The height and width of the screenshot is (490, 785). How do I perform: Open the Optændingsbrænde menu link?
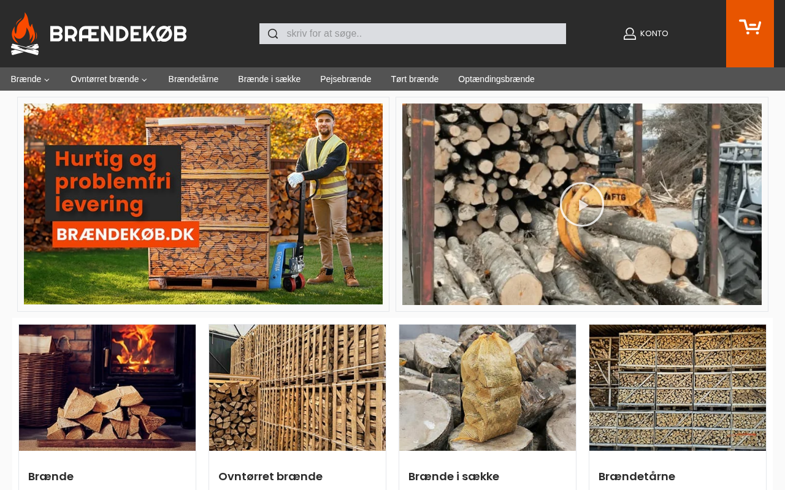[496, 79]
